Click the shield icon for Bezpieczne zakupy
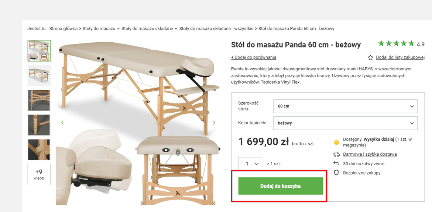Image resolution: width=432 pixels, height=212 pixels. click(336, 173)
